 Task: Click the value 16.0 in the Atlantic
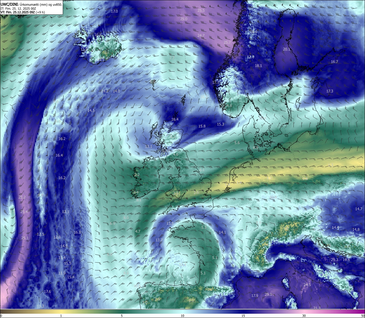click(x=77, y=232)
